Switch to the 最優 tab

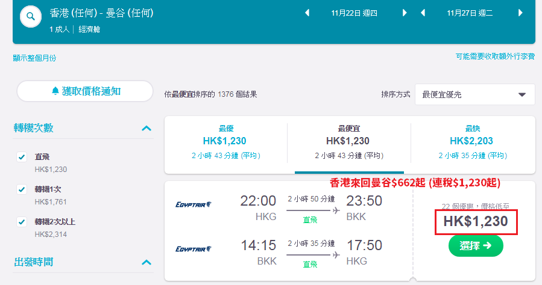pos(225,142)
